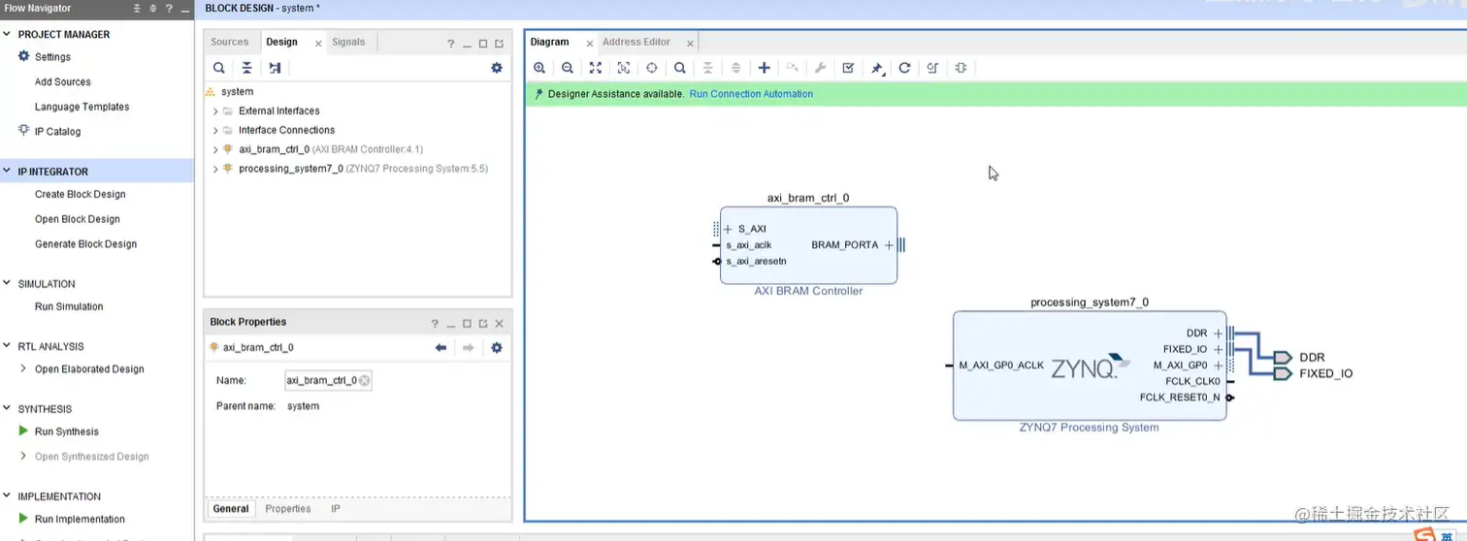Collapse the SYNTHESIS section

pos(8,409)
